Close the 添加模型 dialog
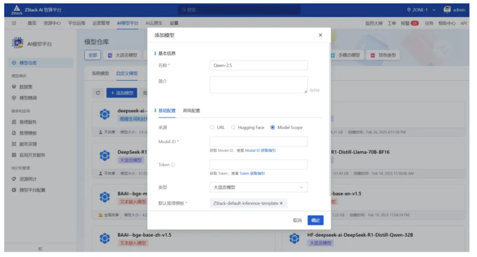477x257 pixels. click(321, 35)
